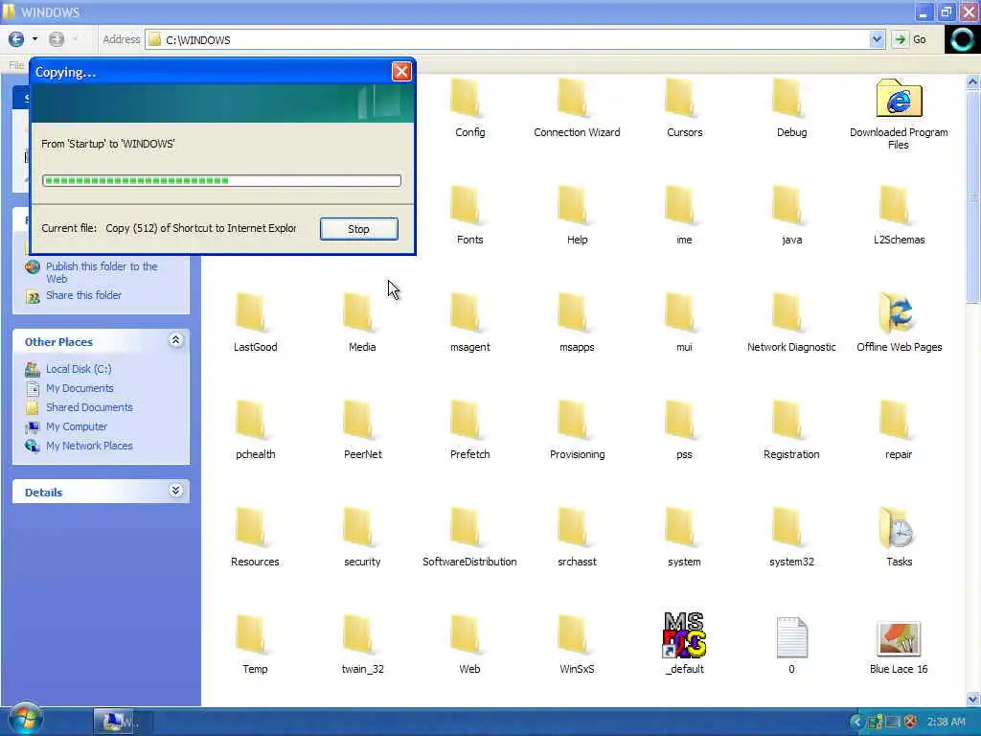Open the Connection Wizard folder
The width and height of the screenshot is (981, 736).
(x=577, y=107)
